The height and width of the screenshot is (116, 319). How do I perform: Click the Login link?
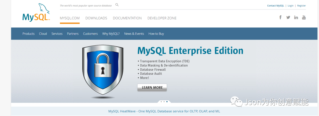coord(291,6)
